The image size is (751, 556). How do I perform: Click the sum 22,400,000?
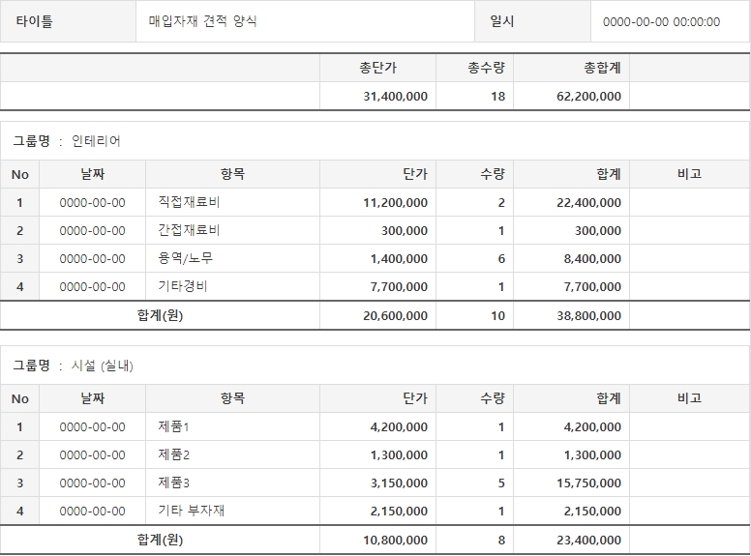coord(588,203)
